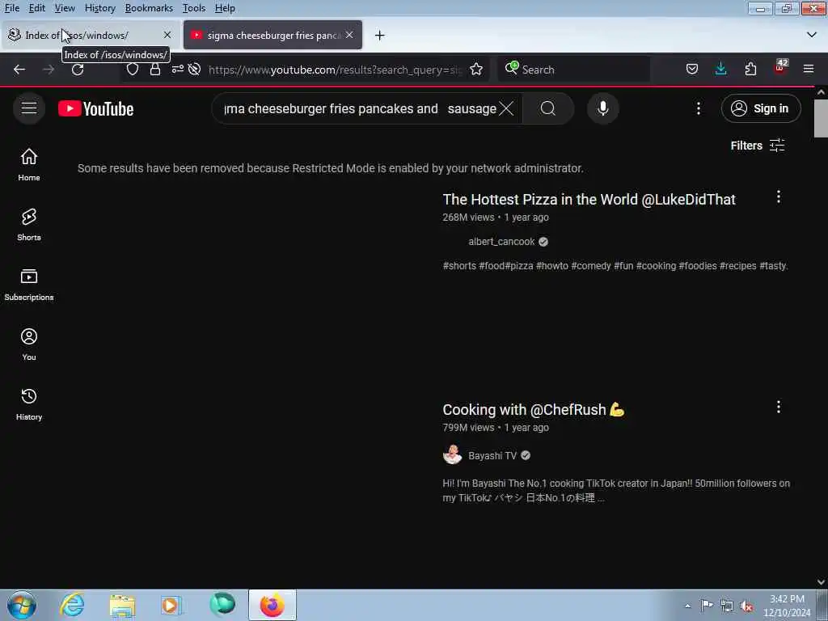Open site permissions icon in address bar
828x621 pixels.
pyautogui.click(x=177, y=70)
